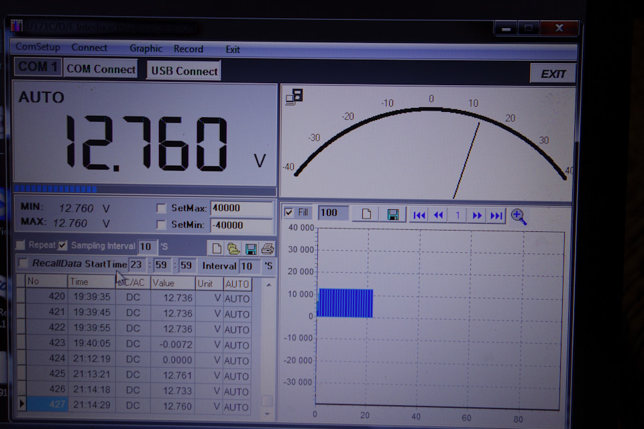
Task: Print the record data icon
Action: tap(268, 249)
